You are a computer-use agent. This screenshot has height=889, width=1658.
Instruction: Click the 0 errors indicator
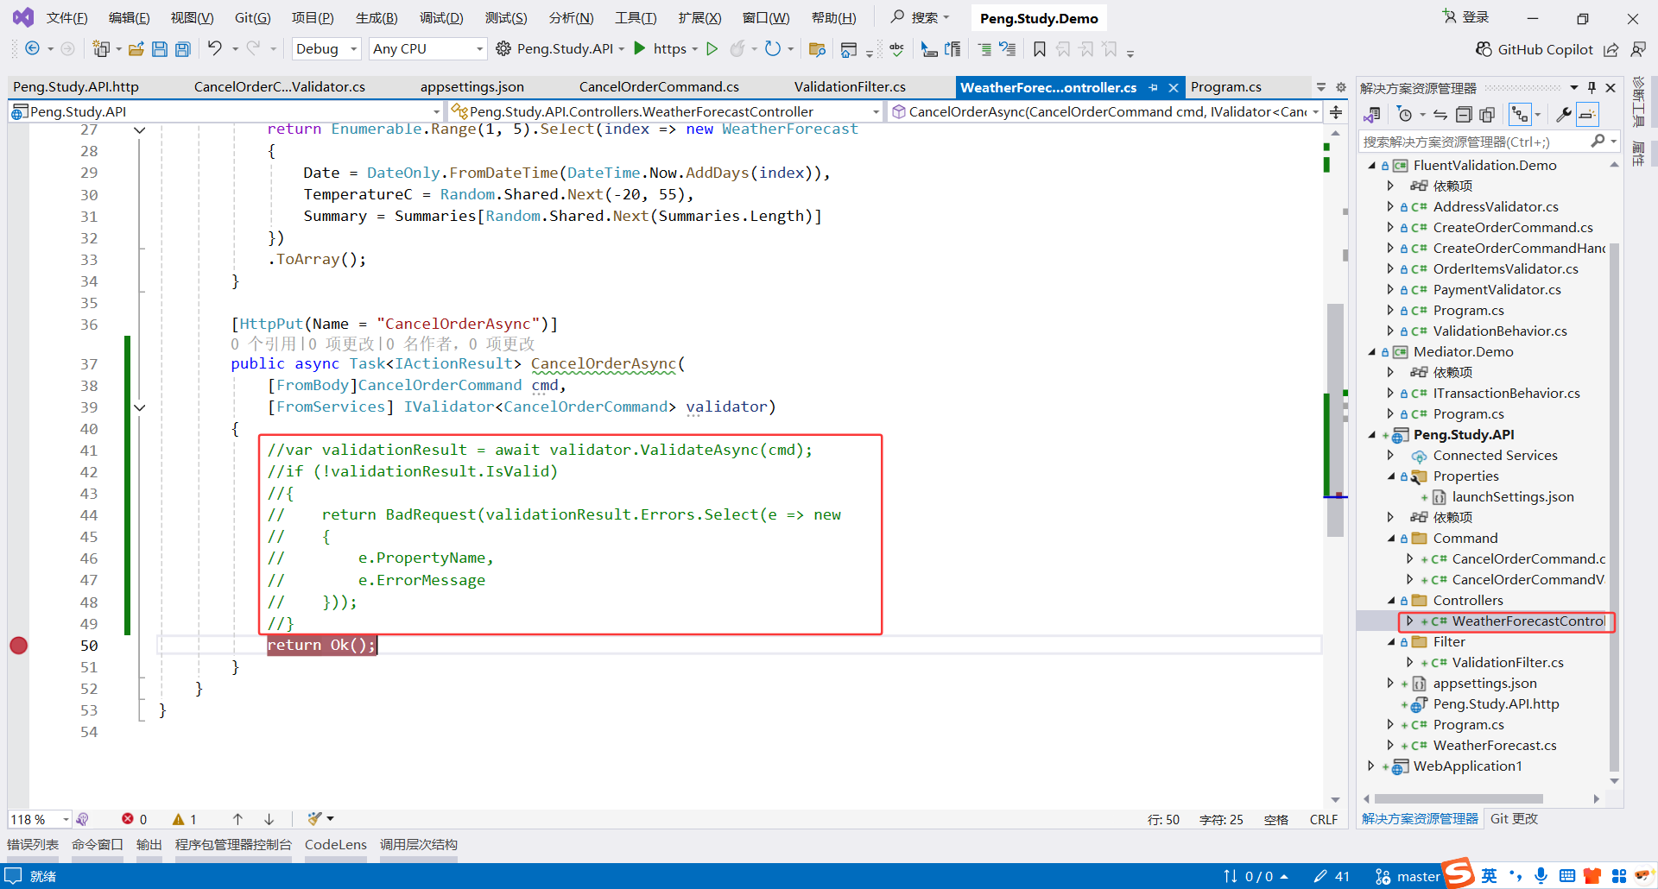pyautogui.click(x=134, y=819)
